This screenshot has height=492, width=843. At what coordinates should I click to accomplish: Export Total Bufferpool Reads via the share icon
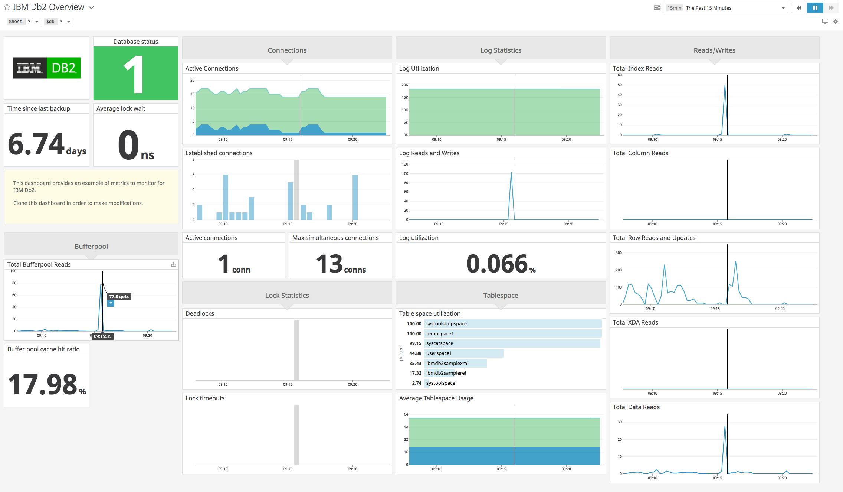click(x=173, y=264)
